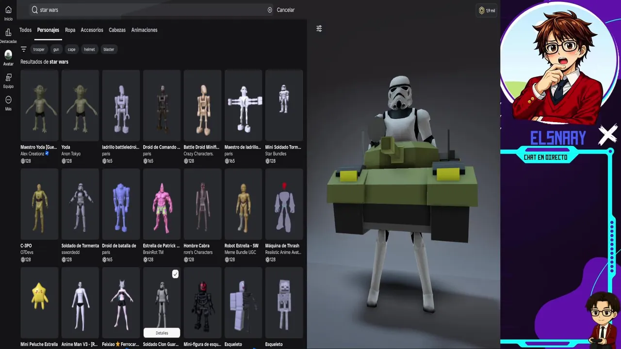621x349 pixels.
Task: Switch to the Personajes tab
Action: point(48,30)
